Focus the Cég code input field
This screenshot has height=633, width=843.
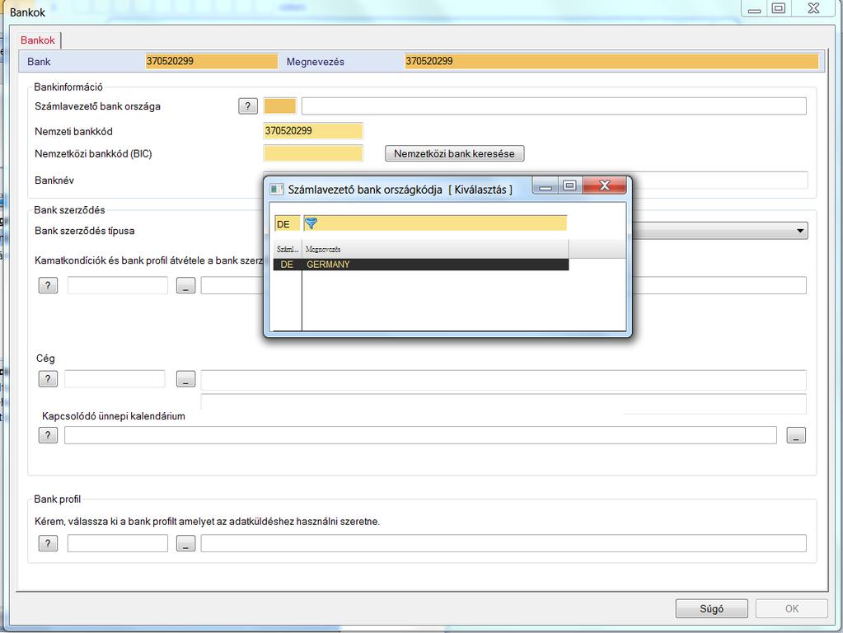[115, 378]
